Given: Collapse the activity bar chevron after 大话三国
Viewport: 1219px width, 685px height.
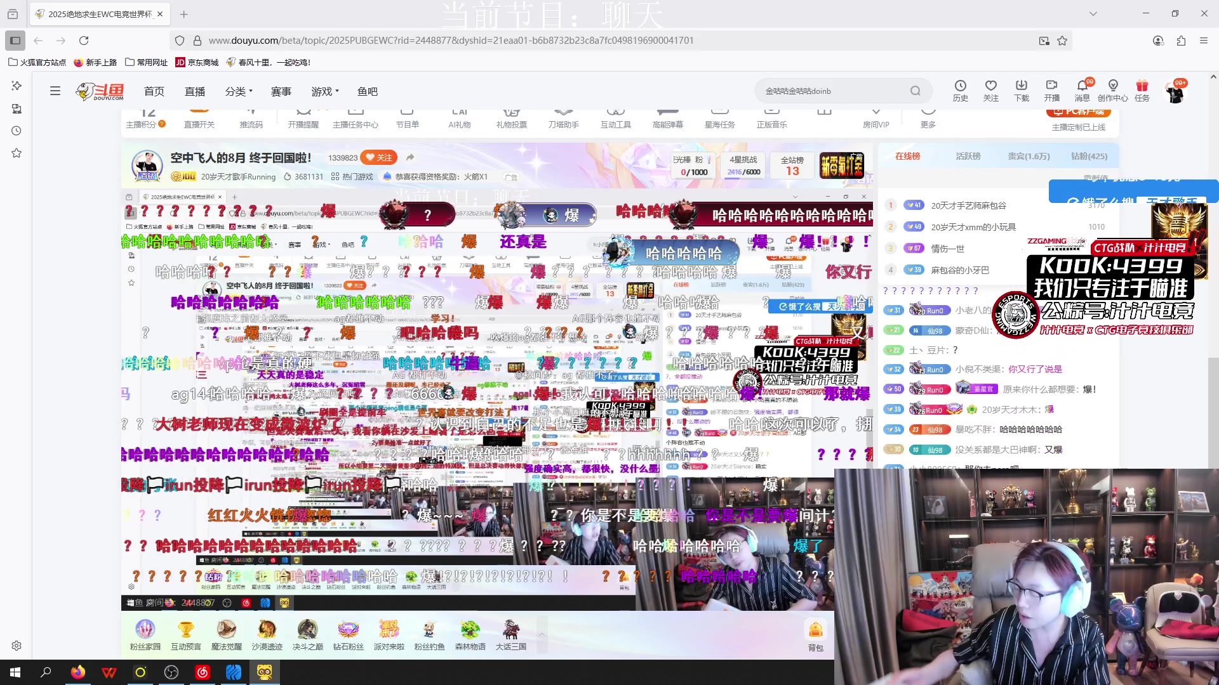Looking at the screenshot, I should pyautogui.click(x=542, y=634).
